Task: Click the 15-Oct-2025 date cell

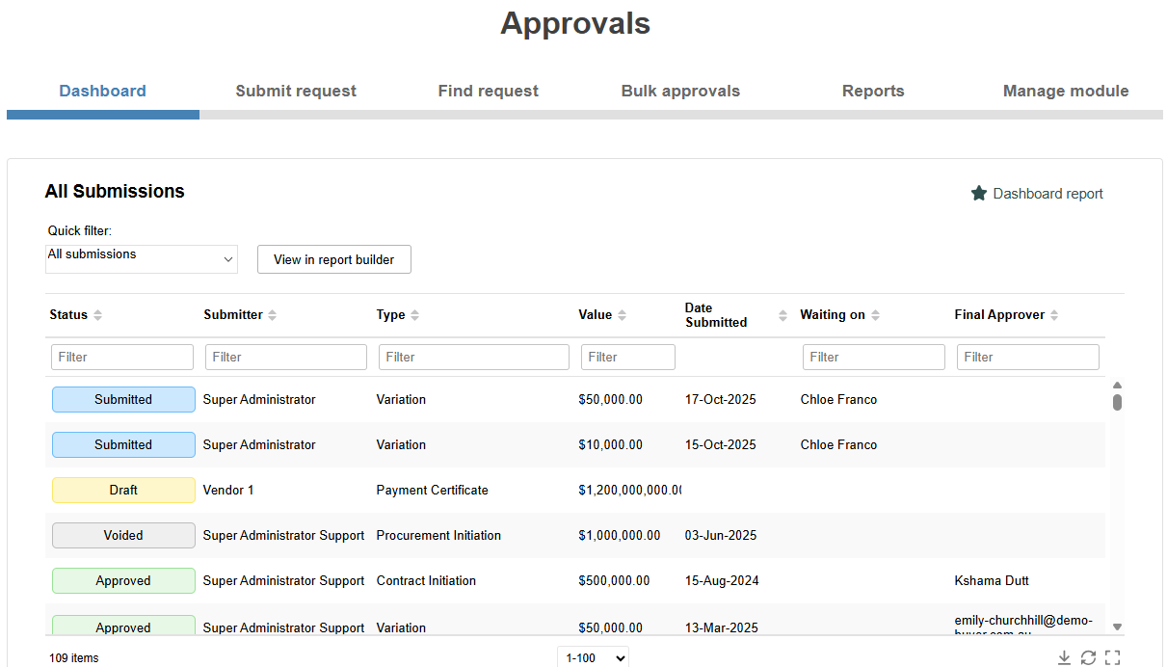Action: pyautogui.click(x=721, y=444)
